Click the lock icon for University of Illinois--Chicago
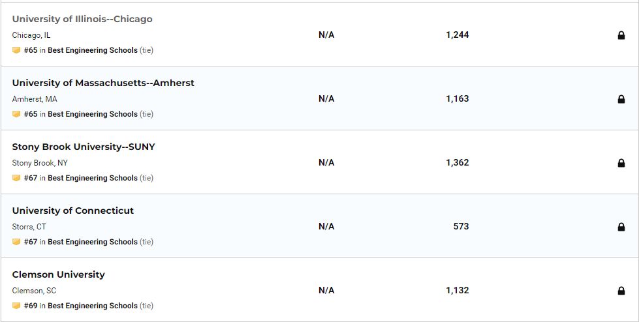This screenshot has width=639, height=322. click(621, 35)
